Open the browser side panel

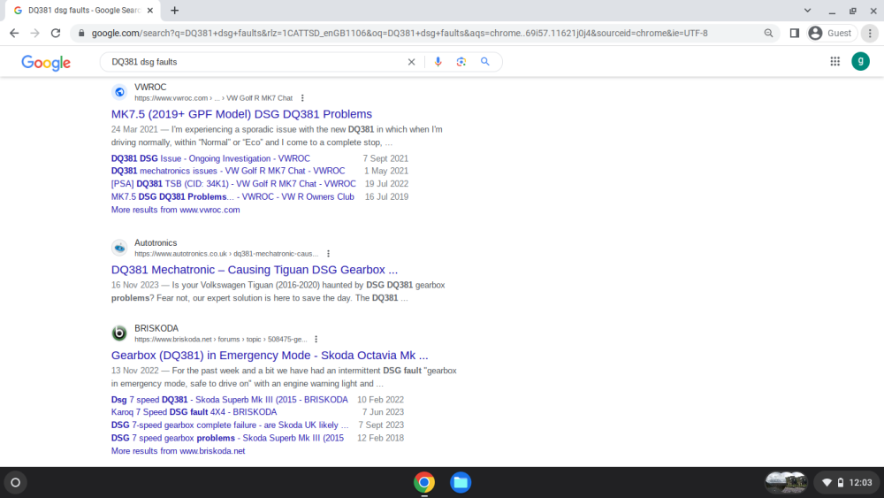pos(795,34)
